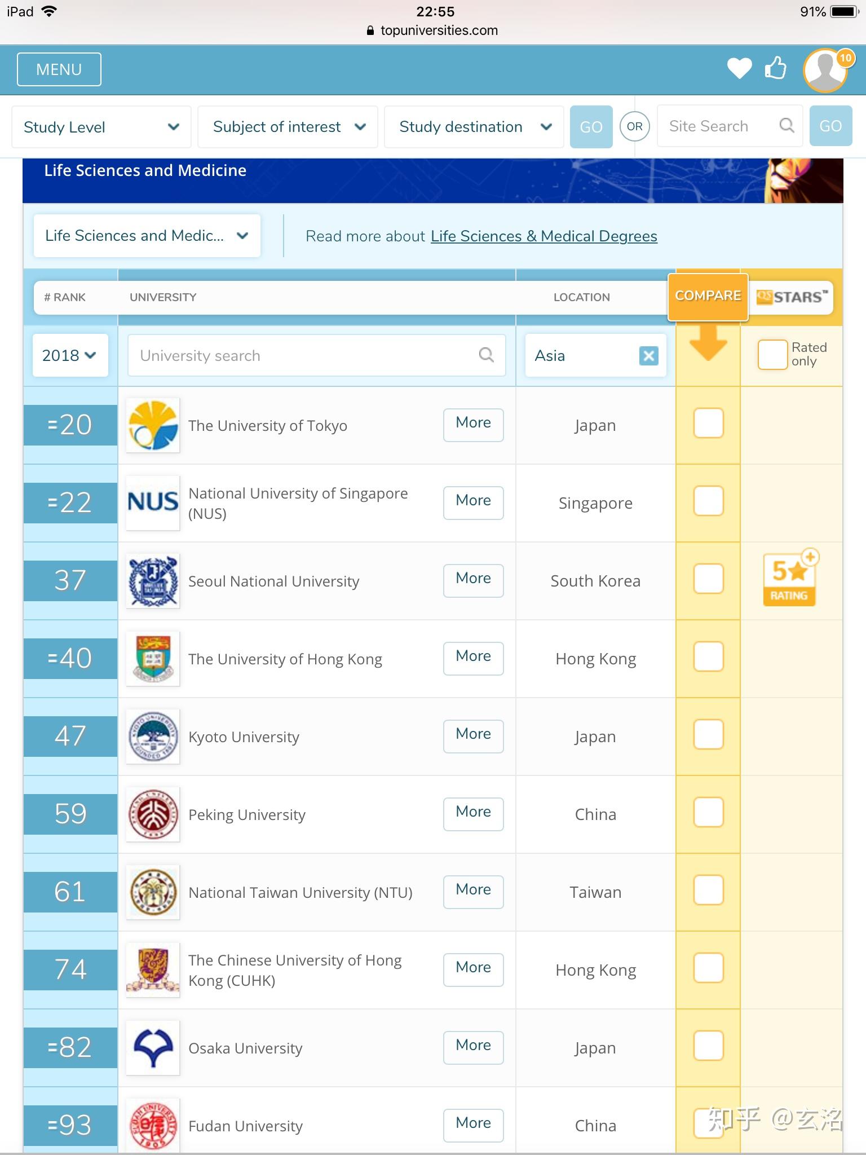
Task: Check compare box for Kyoto University
Action: [x=708, y=734]
